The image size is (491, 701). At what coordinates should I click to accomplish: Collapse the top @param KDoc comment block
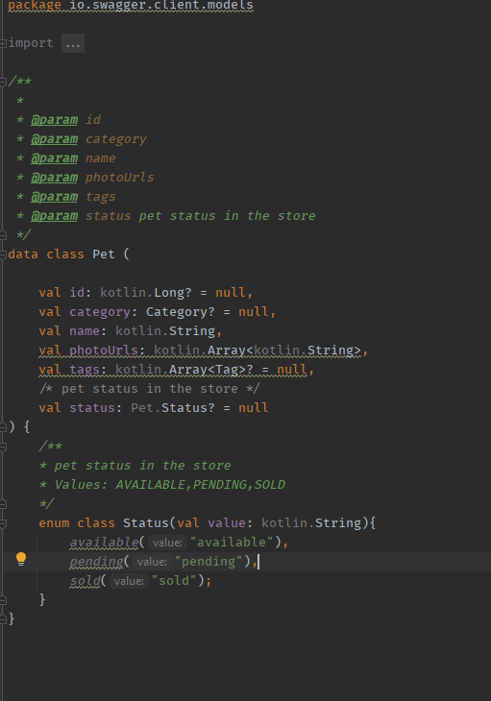click(x=3, y=82)
